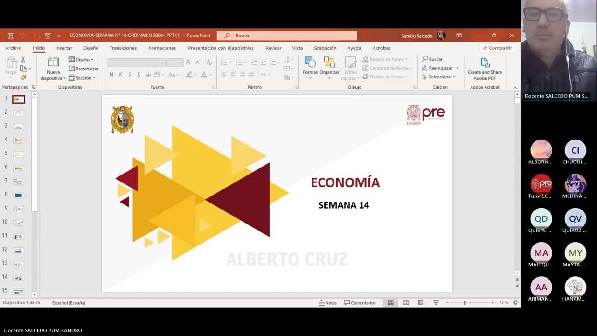Select slide 8 thumbnail
The width and height of the screenshot is (597, 336).
coord(19,195)
